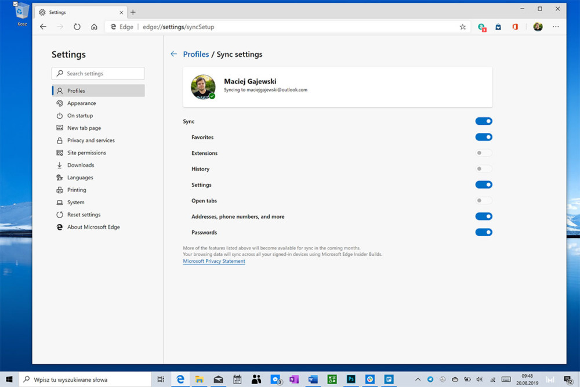
Task: Open the Settings and more menu
Action: tap(556, 27)
